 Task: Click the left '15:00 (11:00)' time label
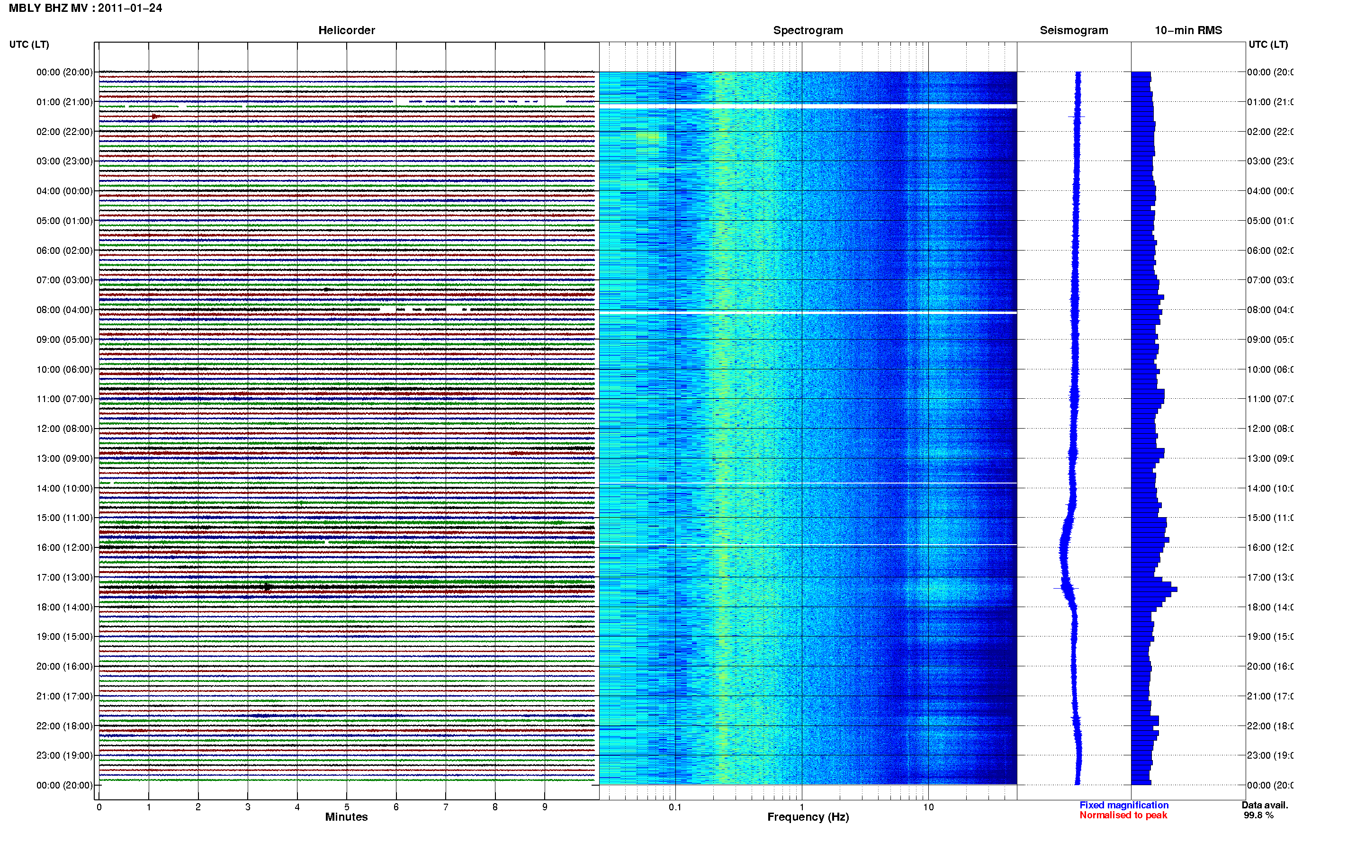click(x=64, y=518)
